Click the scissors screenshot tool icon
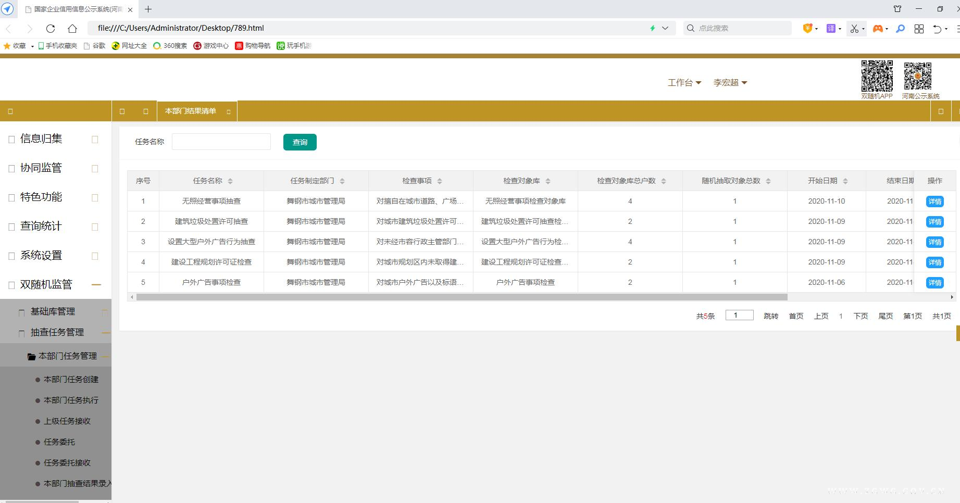This screenshot has height=503, width=960. coord(854,29)
